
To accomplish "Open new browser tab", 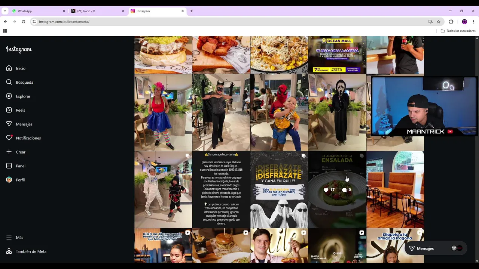I will click(x=192, y=11).
